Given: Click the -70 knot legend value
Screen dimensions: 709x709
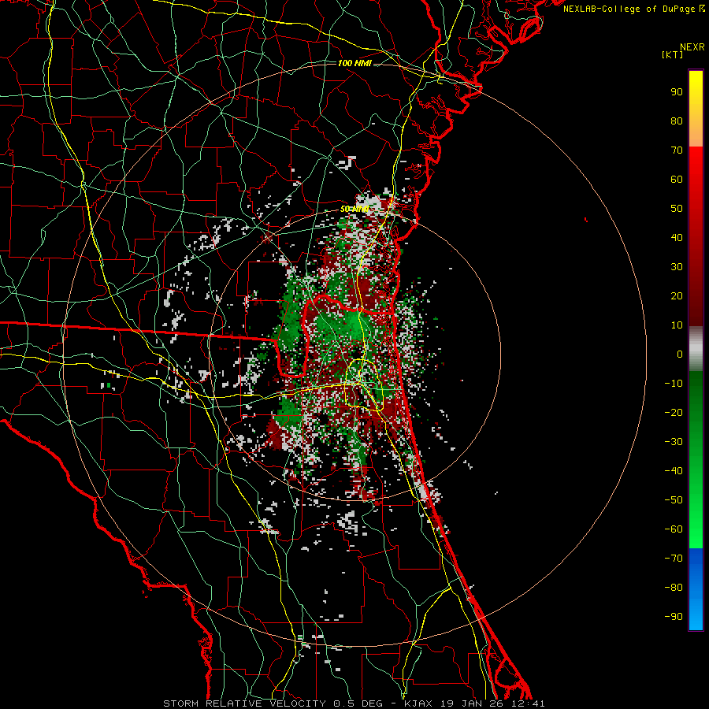Looking at the screenshot, I should click(674, 559).
